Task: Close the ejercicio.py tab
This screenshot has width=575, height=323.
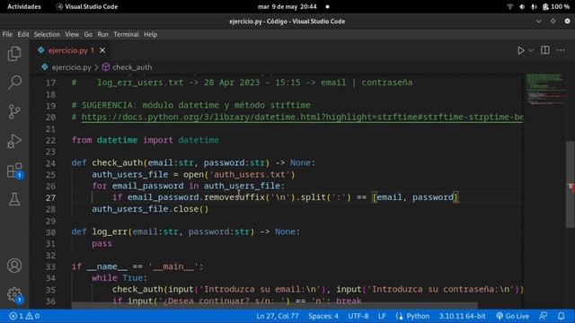Action: coord(102,50)
